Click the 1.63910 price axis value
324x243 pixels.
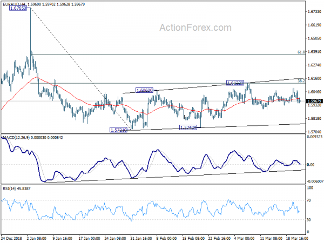pyautogui.click(x=314, y=52)
